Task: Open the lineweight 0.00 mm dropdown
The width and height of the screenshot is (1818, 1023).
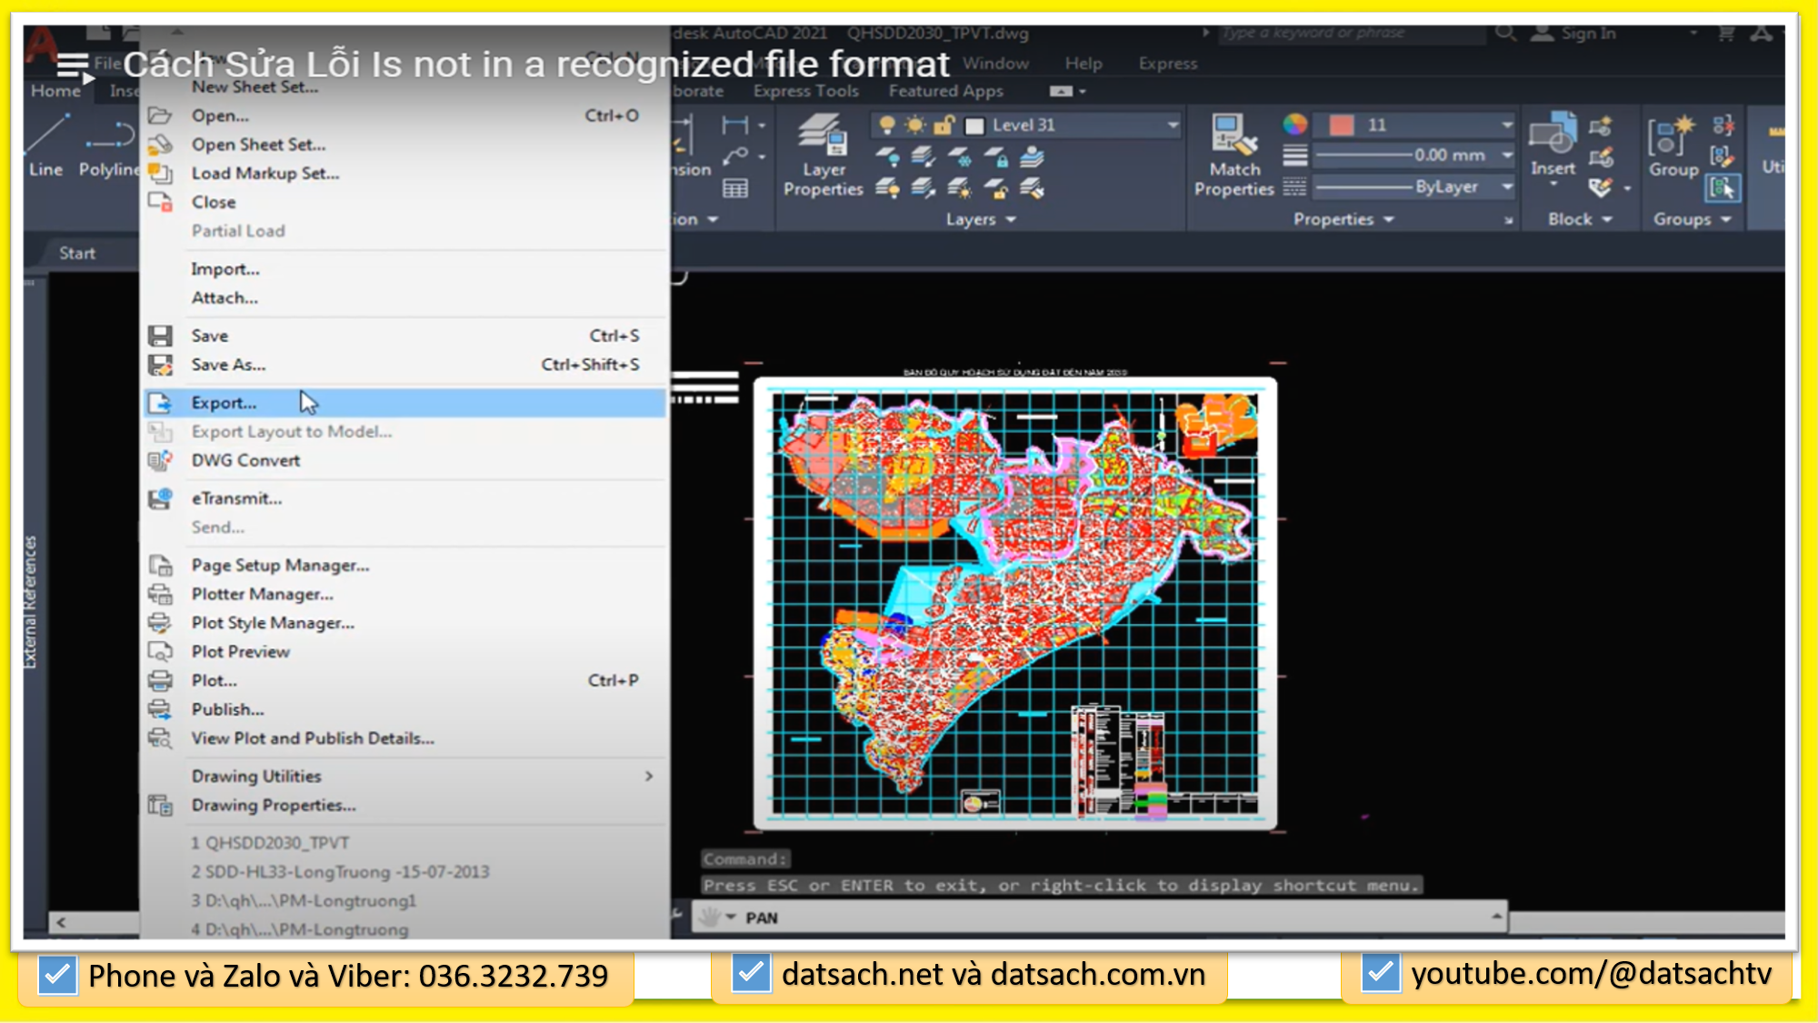Action: (1506, 155)
